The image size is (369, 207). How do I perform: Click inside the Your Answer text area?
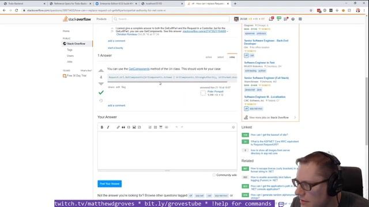(x=167, y=150)
